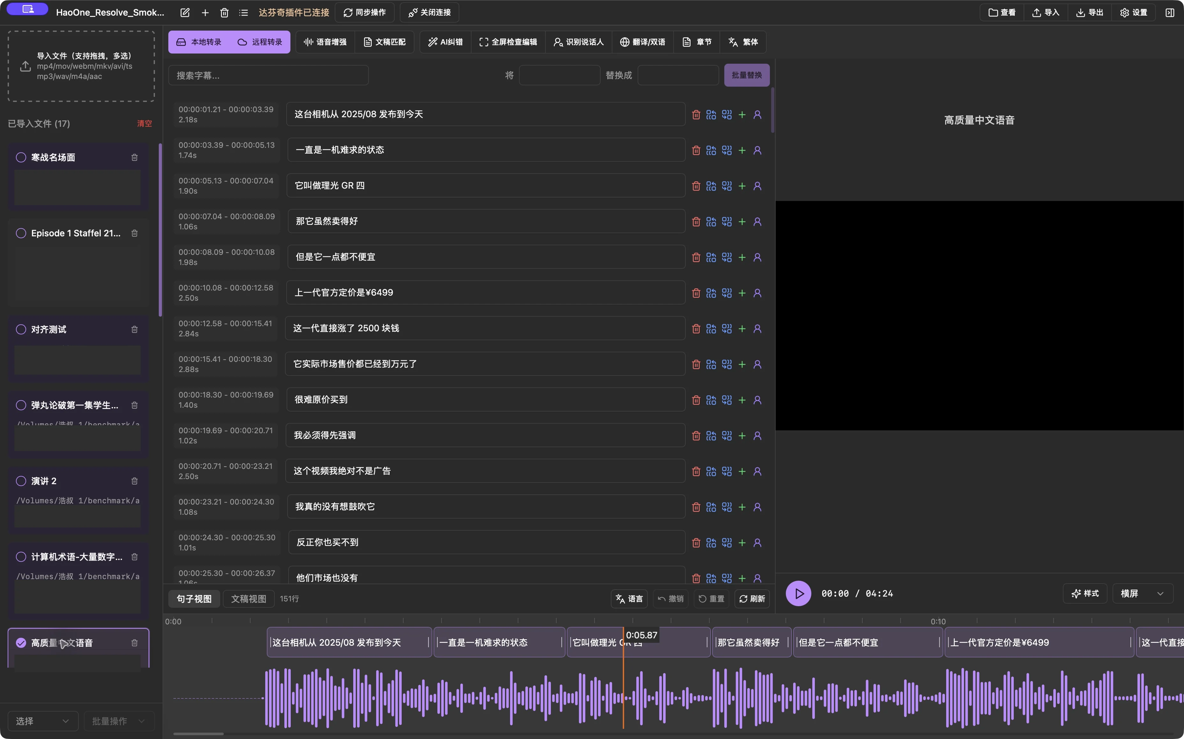Open the 横屏 orientation dropdown
Viewport: 1184px width, 739px height.
(1143, 593)
